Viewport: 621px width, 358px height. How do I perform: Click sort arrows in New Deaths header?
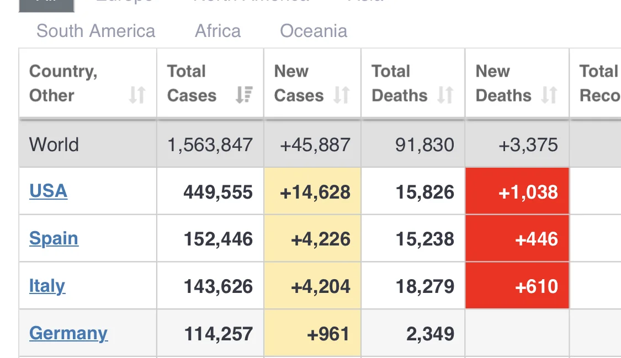pyautogui.click(x=549, y=95)
